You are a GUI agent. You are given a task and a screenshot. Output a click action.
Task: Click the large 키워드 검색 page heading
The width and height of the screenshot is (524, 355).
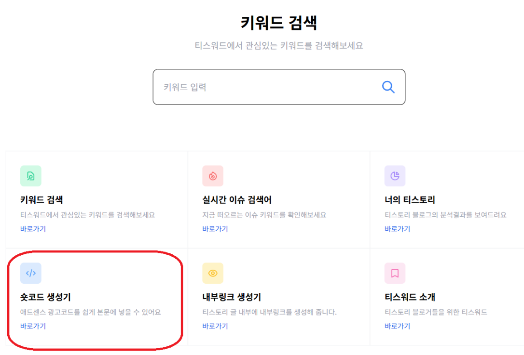[279, 23]
